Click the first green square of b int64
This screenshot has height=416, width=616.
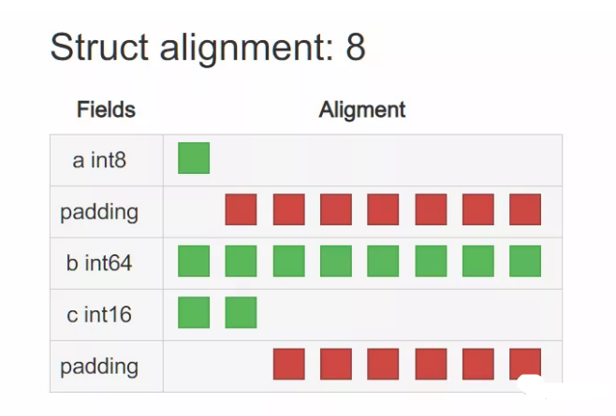click(x=194, y=261)
